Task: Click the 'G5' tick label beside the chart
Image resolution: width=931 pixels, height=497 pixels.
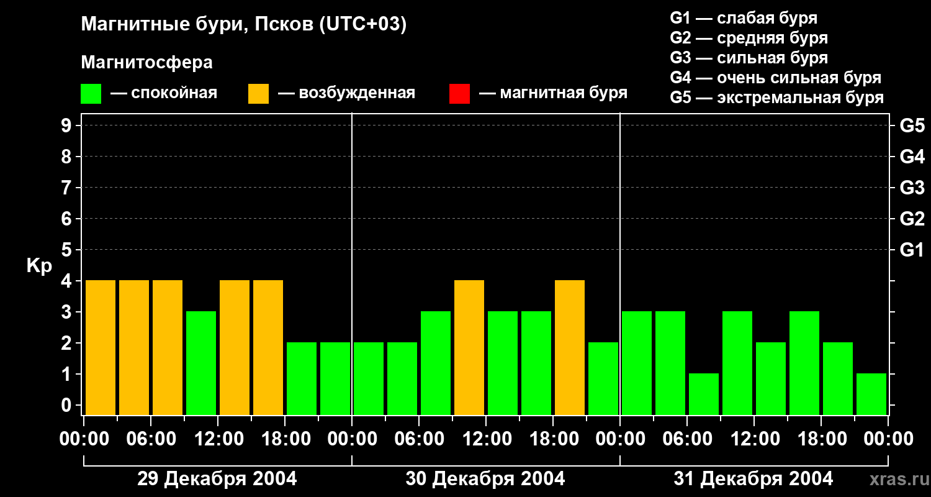Action: pos(912,125)
